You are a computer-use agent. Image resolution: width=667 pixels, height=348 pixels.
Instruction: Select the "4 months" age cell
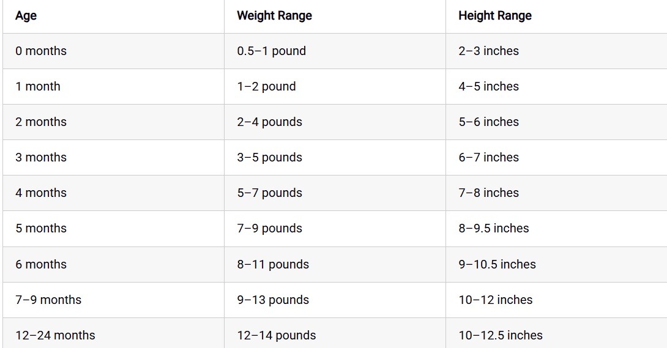[41, 193]
